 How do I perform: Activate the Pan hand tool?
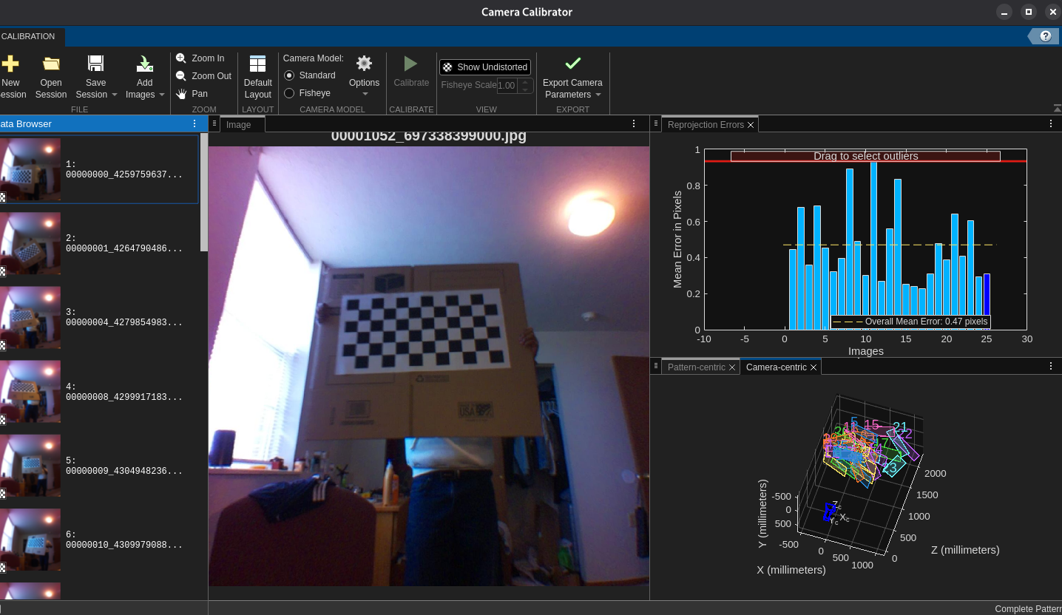(192, 94)
